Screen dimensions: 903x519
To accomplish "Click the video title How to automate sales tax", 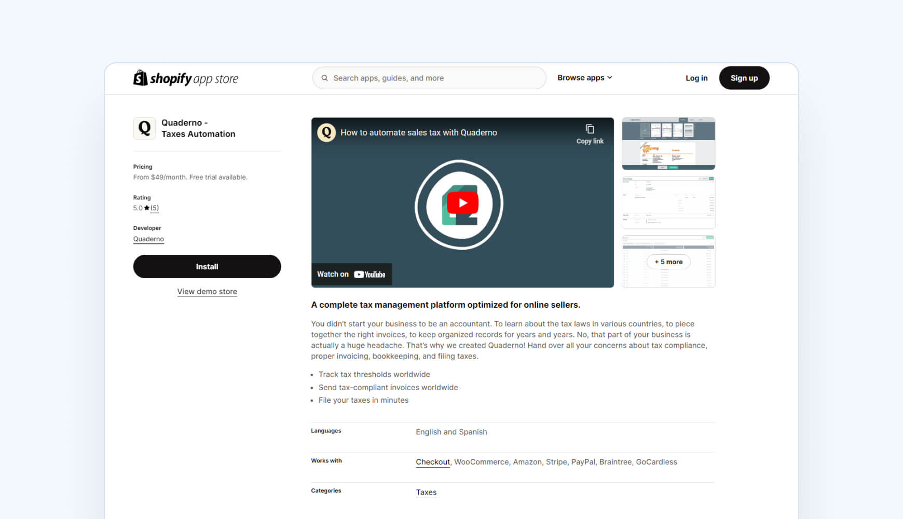I will pyautogui.click(x=419, y=132).
